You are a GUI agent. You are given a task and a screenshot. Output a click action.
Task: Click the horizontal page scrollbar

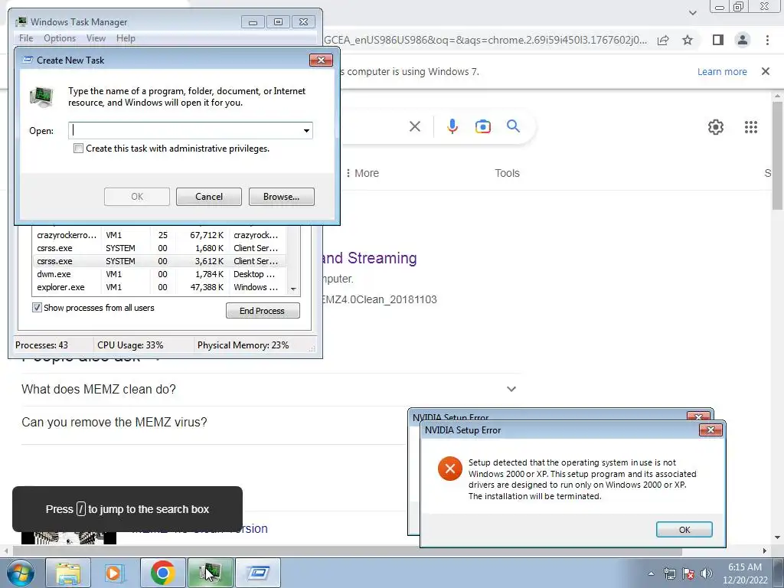pyautogui.click(x=348, y=551)
